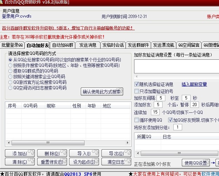The height and width of the screenshot is (176, 219).
Task: Click the 正在添加第:0个好友 status text
Action: click(x=152, y=164)
